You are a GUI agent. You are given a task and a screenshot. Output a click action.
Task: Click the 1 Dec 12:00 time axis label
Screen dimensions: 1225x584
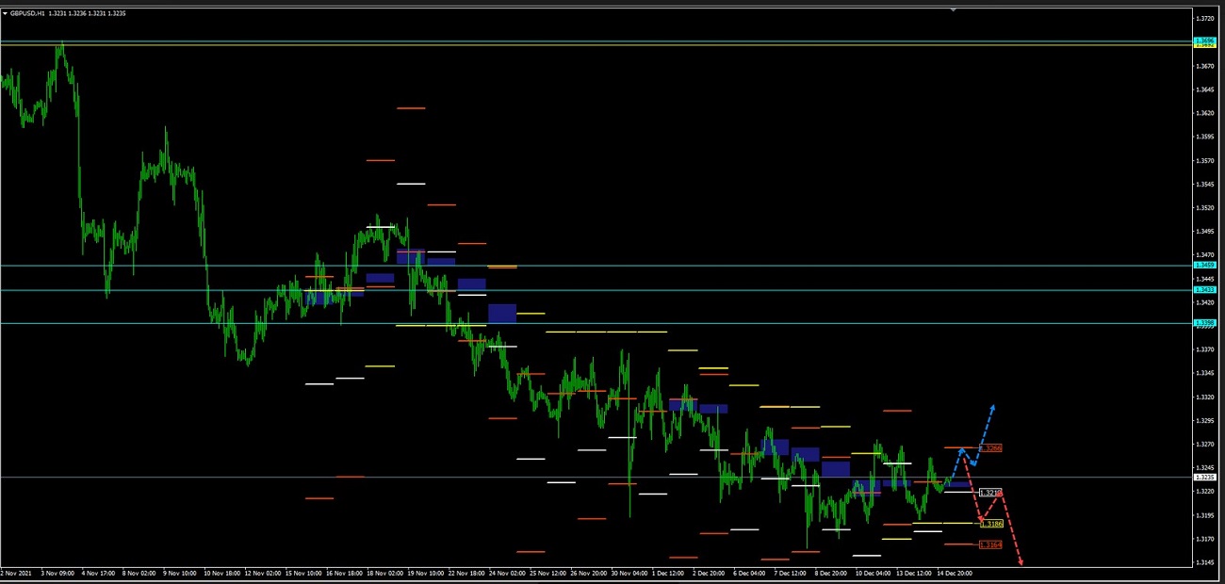pos(670,573)
